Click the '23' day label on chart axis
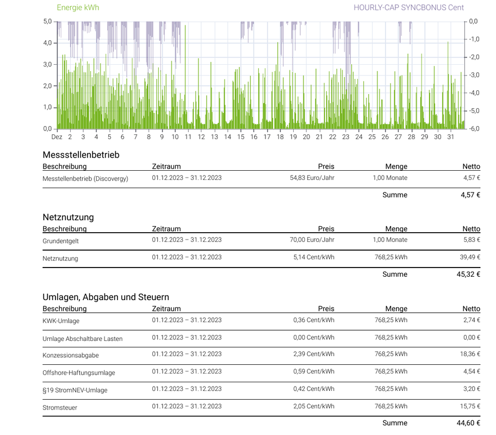Image resolution: width=496 pixels, height=435 pixels. (345, 137)
